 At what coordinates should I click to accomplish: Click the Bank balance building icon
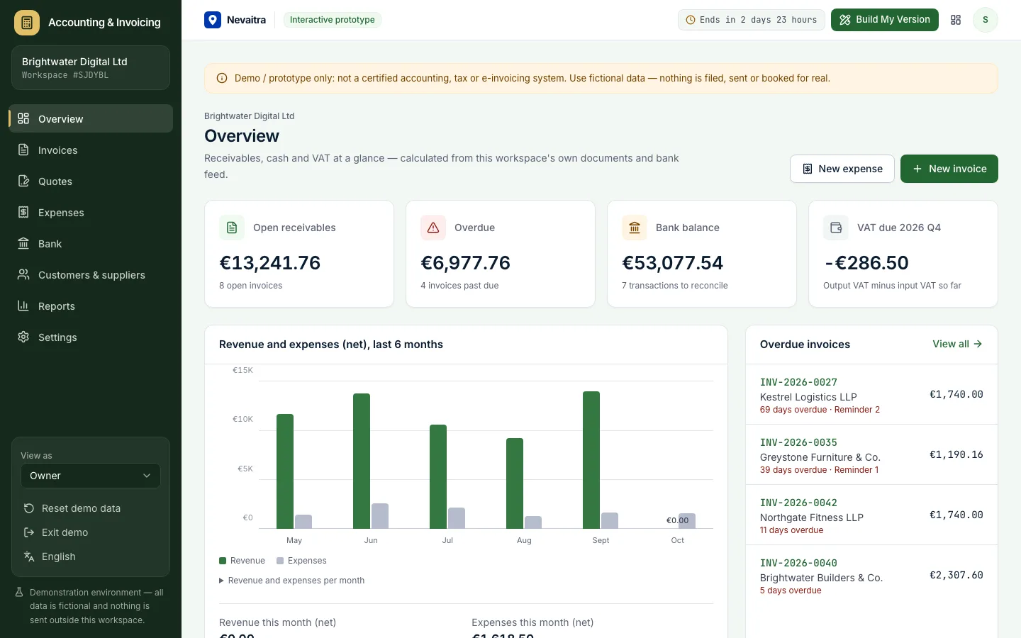coord(635,228)
